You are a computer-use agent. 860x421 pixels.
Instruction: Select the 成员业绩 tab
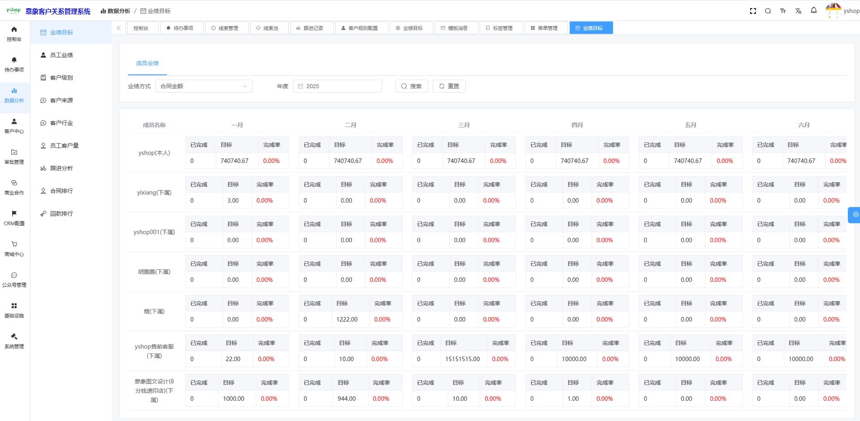click(x=147, y=64)
